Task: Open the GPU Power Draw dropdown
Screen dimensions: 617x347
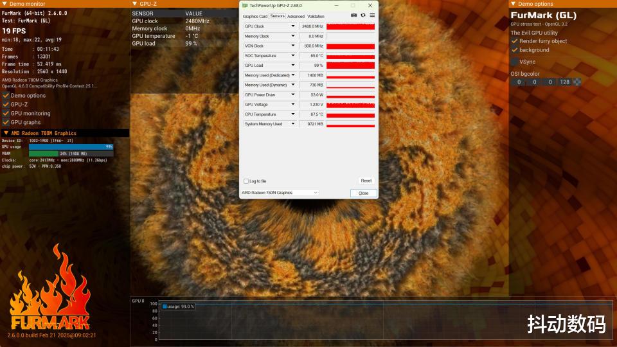Action: [x=293, y=95]
